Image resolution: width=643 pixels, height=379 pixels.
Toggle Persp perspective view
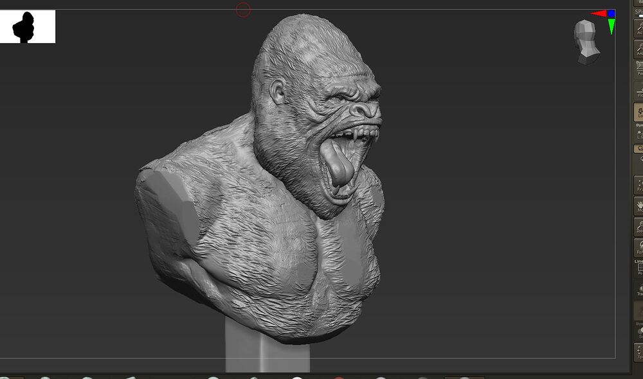pos(639,69)
